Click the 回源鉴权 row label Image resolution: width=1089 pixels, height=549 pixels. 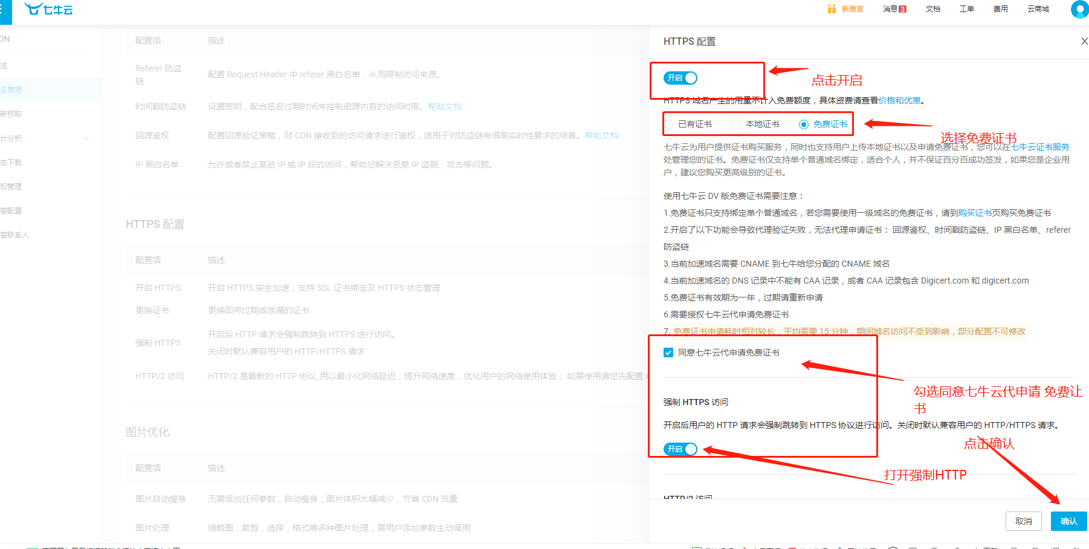(x=152, y=135)
